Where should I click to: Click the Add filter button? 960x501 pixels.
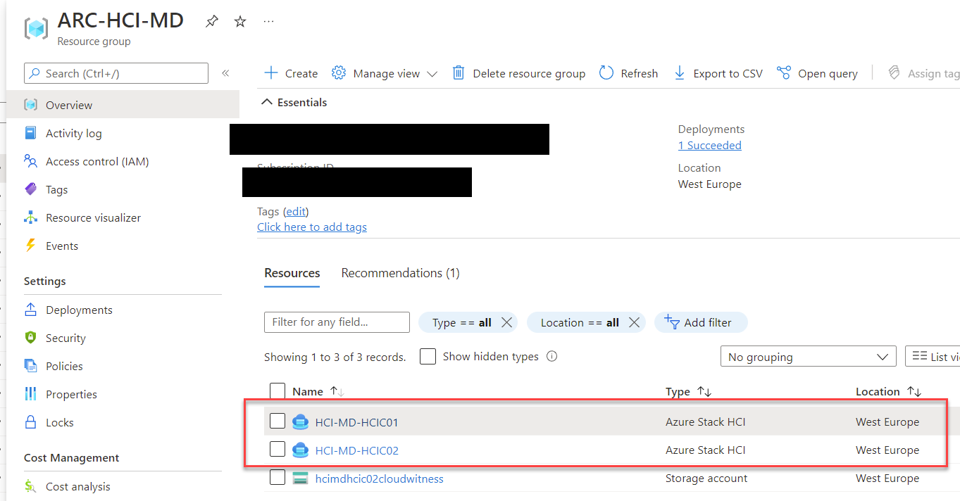[701, 322]
